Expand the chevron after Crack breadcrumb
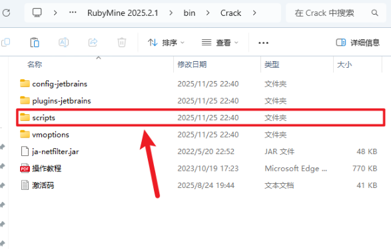Viewport: 391px width, 249px height. point(254,13)
